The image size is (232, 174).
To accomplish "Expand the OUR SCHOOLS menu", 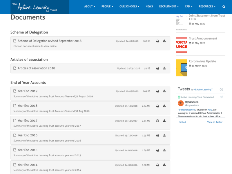I will tap(129, 6).
